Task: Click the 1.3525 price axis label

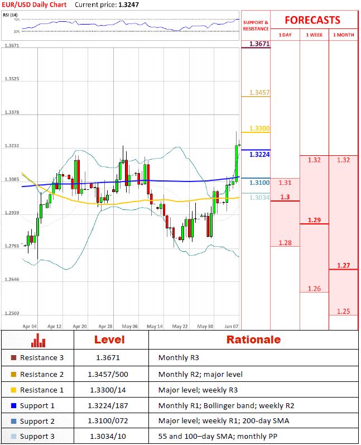Action: 12,79
